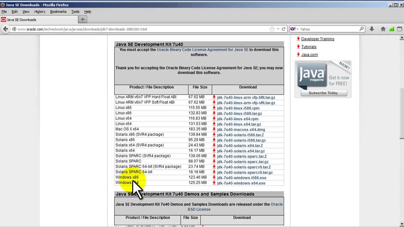Download jdk-7u40-linux-i586.tar.gz
This screenshot has height=227, width=404.
[x=239, y=113]
